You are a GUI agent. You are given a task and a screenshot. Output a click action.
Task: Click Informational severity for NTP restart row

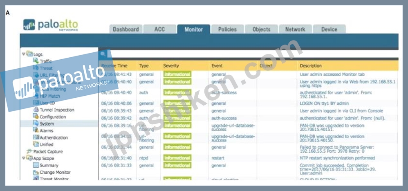click(x=177, y=158)
